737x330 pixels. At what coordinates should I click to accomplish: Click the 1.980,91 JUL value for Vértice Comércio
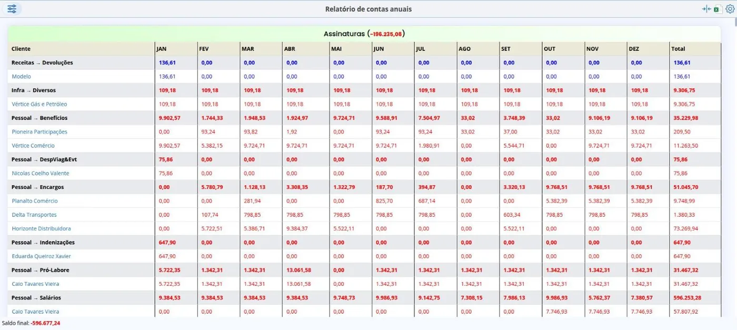tap(428, 146)
